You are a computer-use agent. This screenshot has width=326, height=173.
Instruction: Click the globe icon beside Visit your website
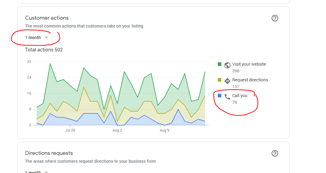pos(227,65)
